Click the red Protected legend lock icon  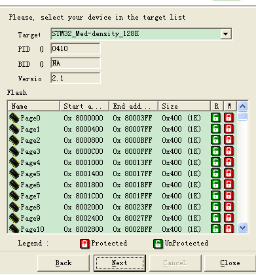click(84, 244)
